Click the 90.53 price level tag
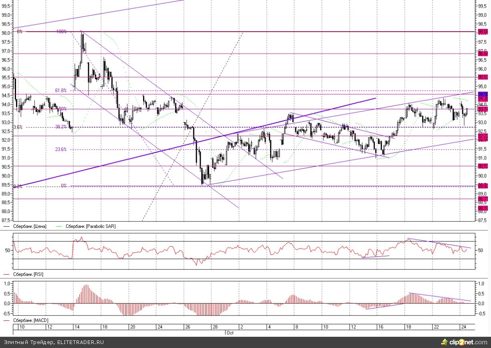The width and height of the screenshot is (491, 348). pyautogui.click(x=482, y=166)
